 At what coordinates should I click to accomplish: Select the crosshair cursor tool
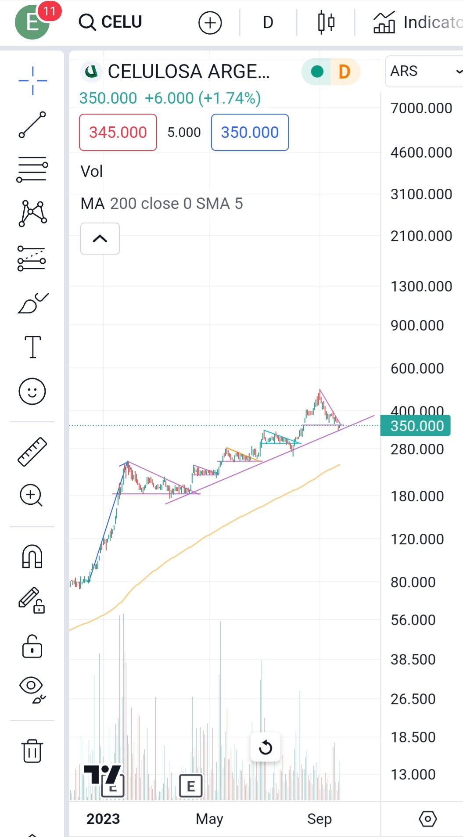(32, 81)
